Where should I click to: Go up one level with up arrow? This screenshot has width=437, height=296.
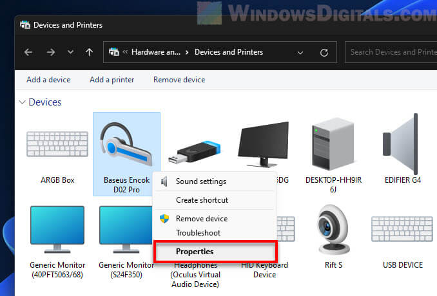[x=89, y=52]
